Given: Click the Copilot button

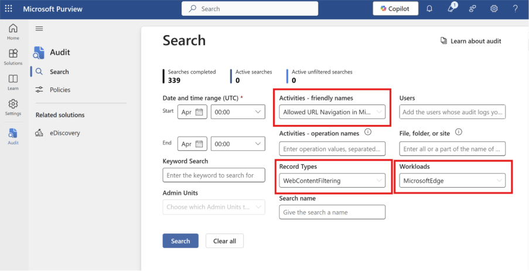Looking at the screenshot, I should click(x=395, y=9).
